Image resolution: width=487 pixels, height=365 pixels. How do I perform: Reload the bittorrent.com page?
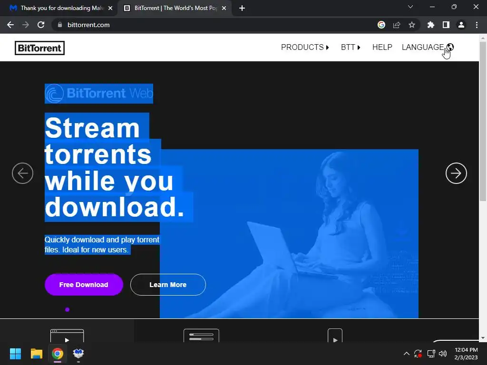pyautogui.click(x=41, y=25)
